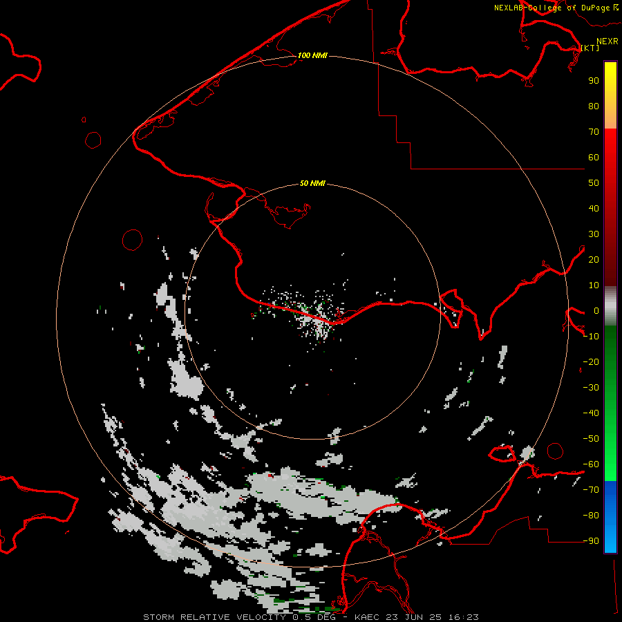Viewport: 622px width, 622px height.
Task: Select the -50 knot scale label
Action: point(591,439)
